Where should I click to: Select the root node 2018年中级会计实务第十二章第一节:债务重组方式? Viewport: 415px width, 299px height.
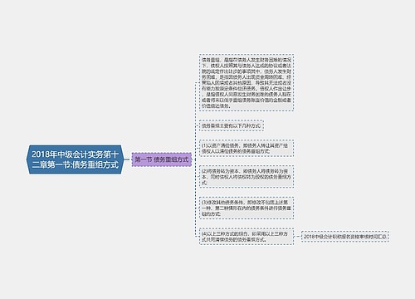pos(75,159)
